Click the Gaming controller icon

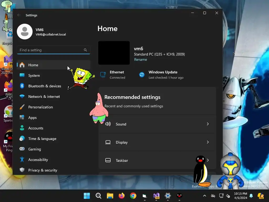point(22,149)
